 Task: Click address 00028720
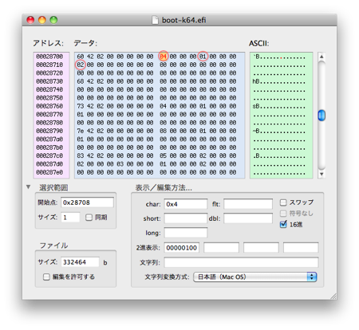point(49,73)
